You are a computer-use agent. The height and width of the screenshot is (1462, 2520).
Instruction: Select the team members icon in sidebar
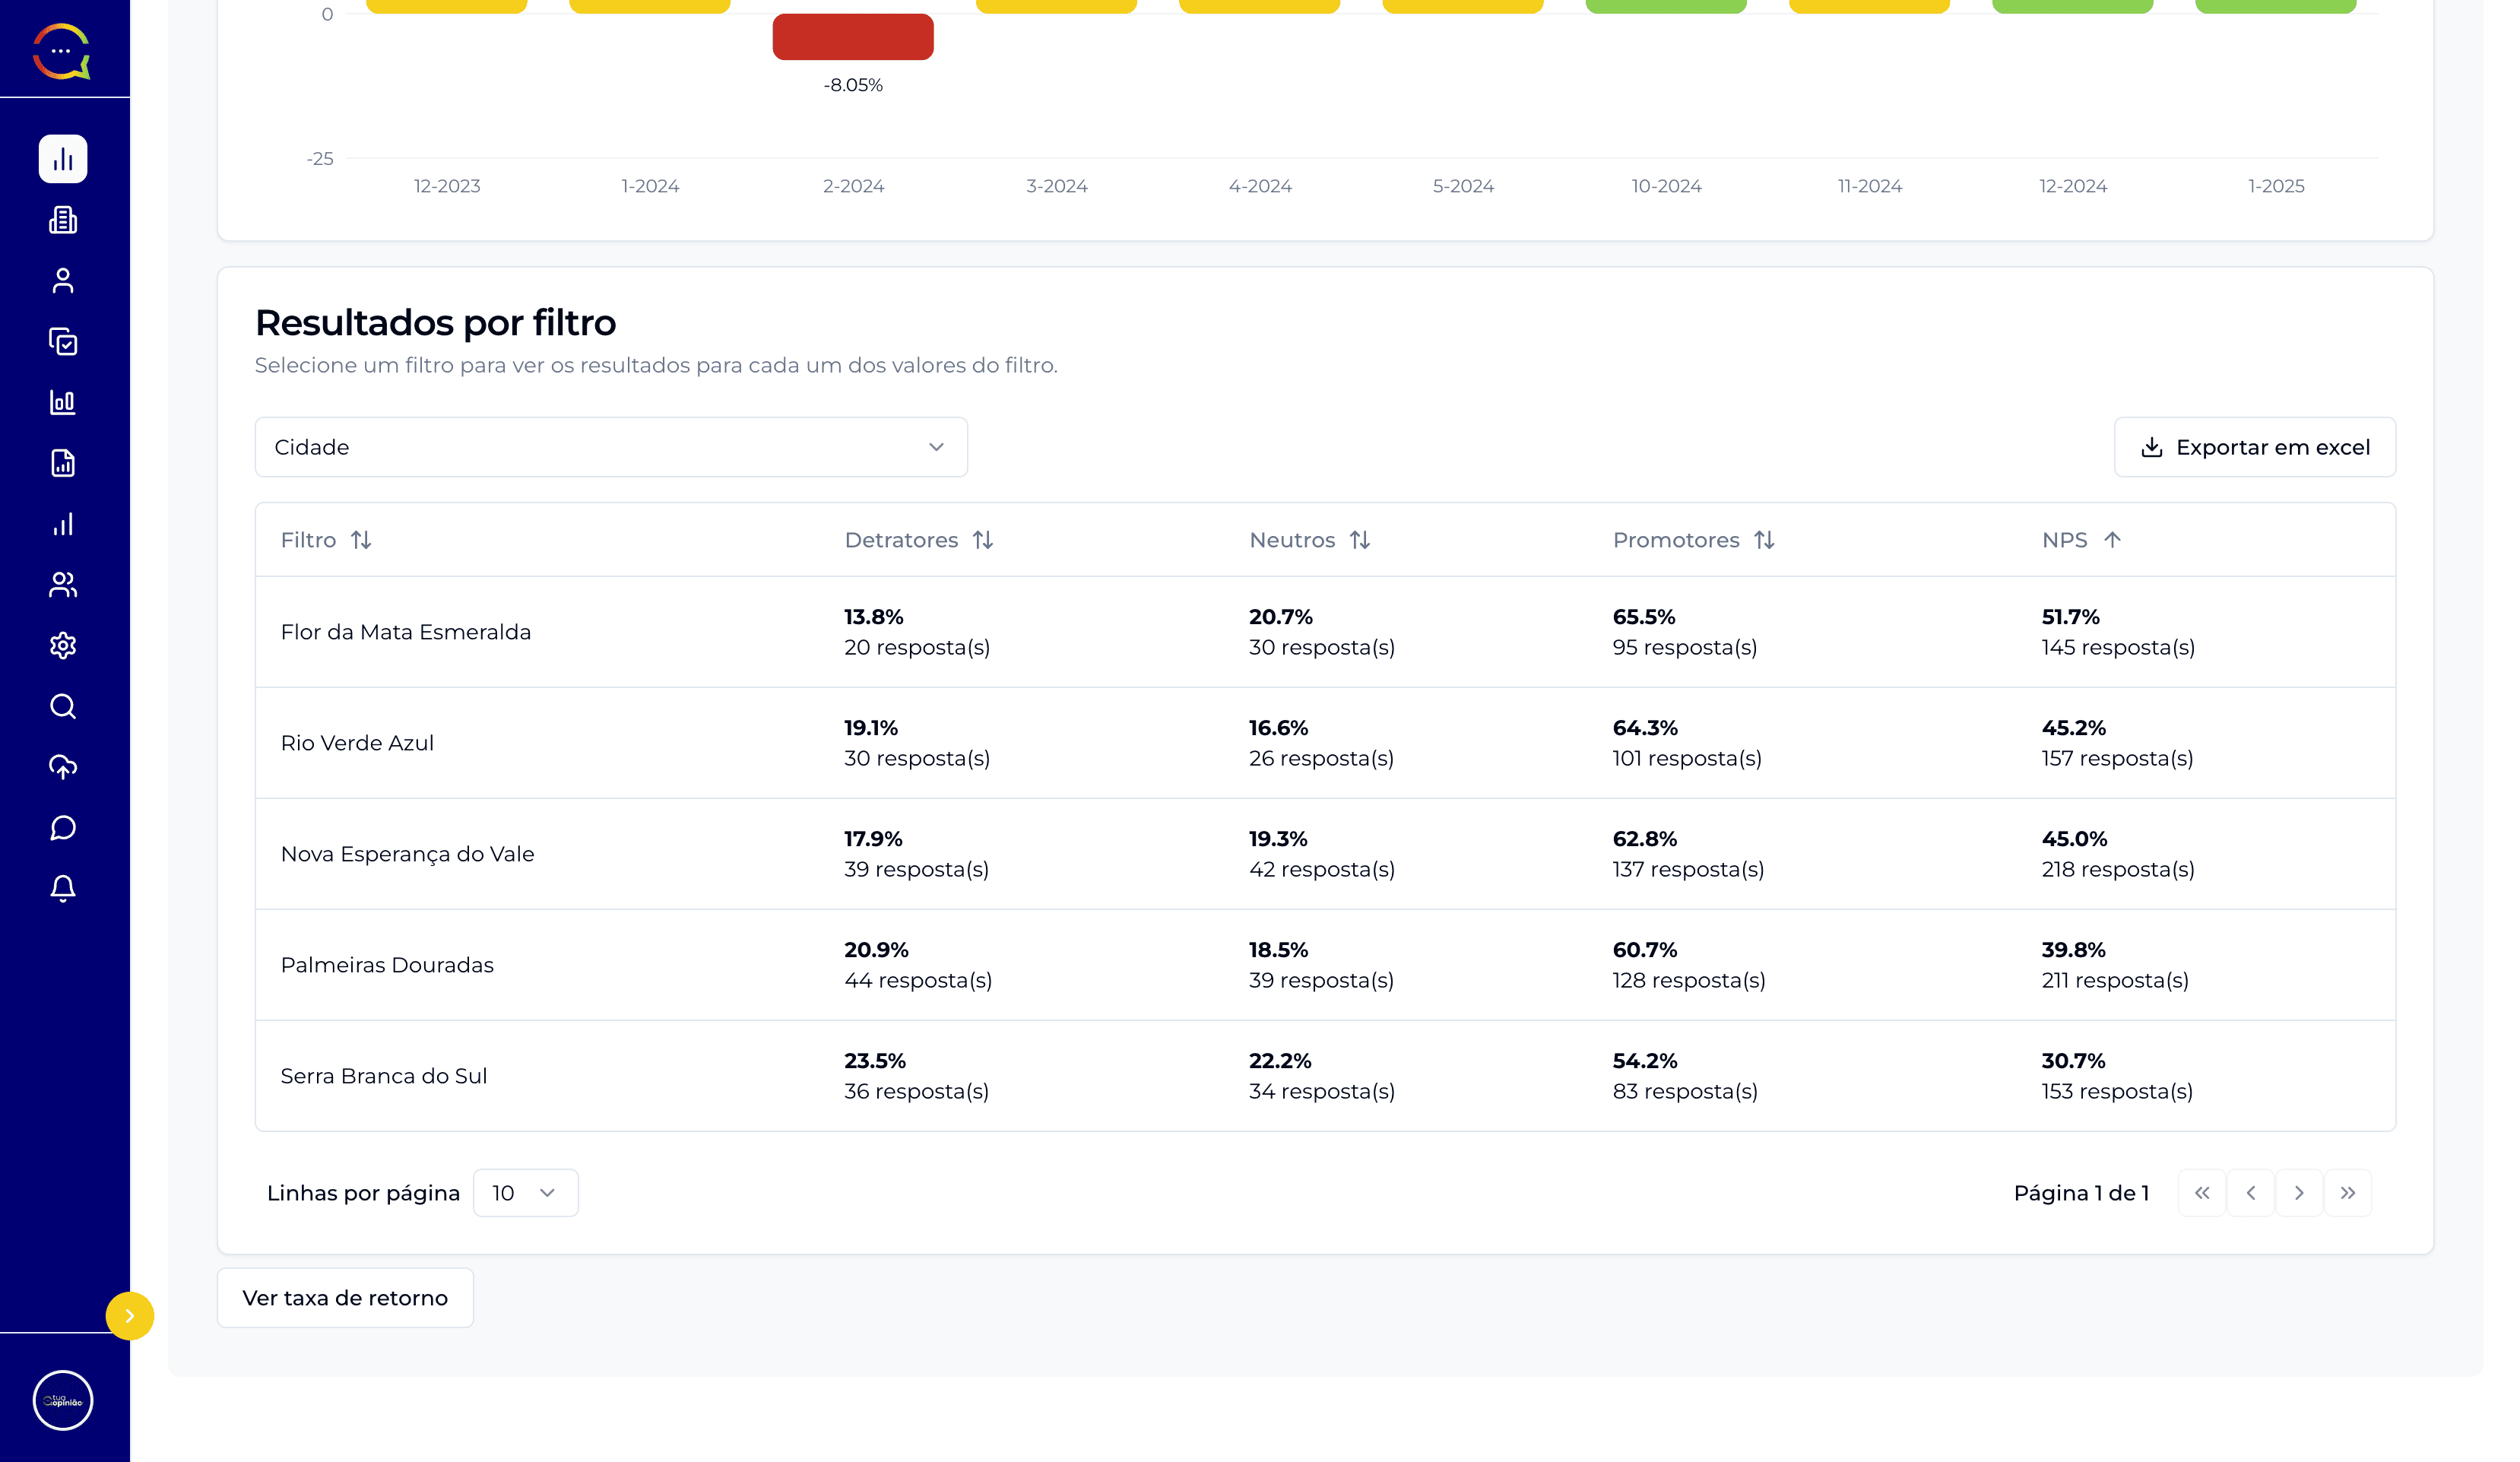pyautogui.click(x=63, y=585)
